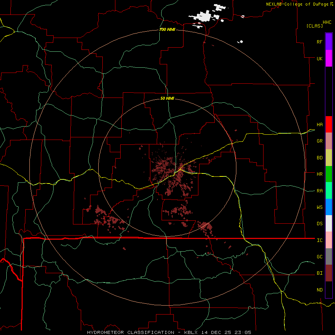
Task: Click the 'UK' legend label text
Action: 319,58
